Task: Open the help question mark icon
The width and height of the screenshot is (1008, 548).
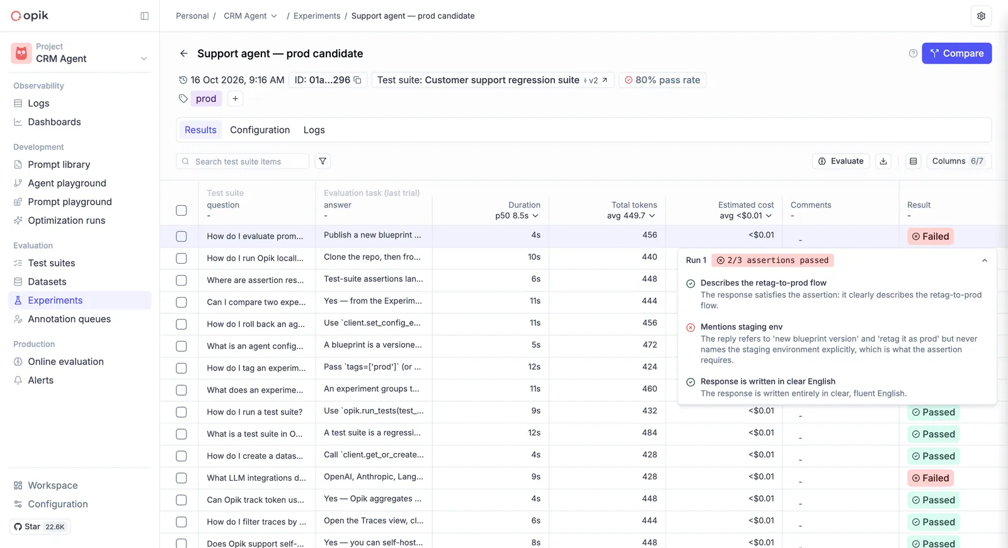Action: 913,53
